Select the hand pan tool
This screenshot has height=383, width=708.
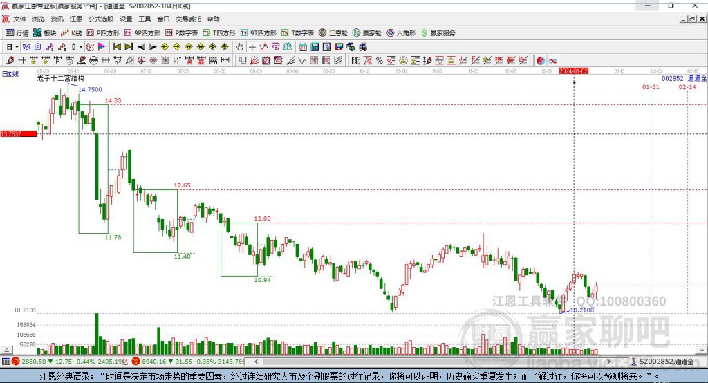239,47
